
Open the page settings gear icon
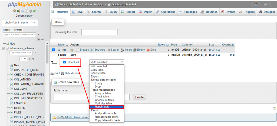pos(266,5)
